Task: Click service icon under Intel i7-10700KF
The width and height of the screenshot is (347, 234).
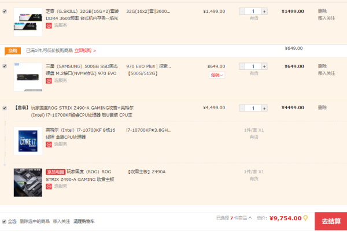Action: 49,144
